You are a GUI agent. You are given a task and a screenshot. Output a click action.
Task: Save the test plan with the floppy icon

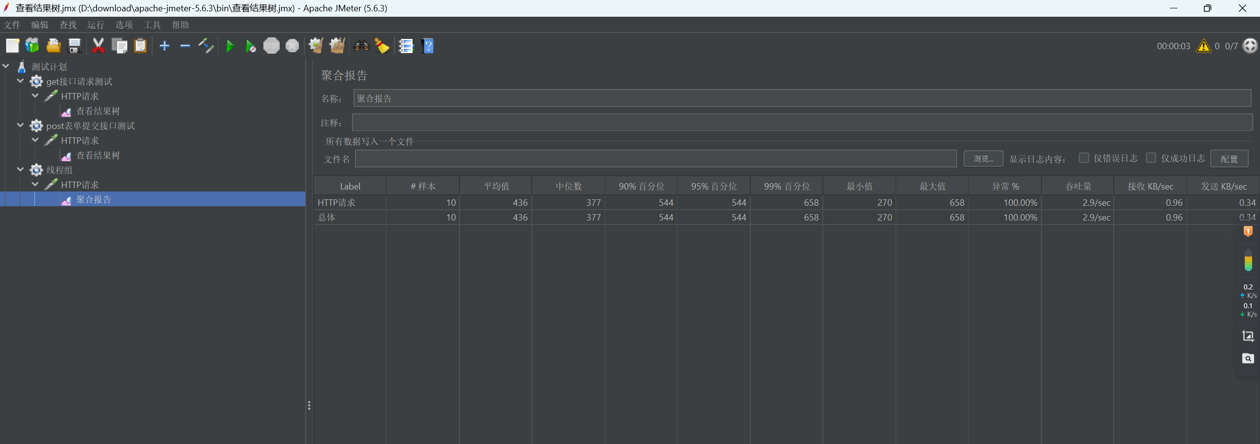point(74,46)
